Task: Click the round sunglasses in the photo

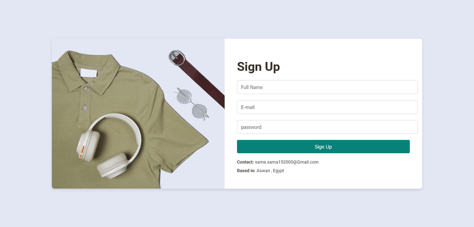Action: [192, 104]
